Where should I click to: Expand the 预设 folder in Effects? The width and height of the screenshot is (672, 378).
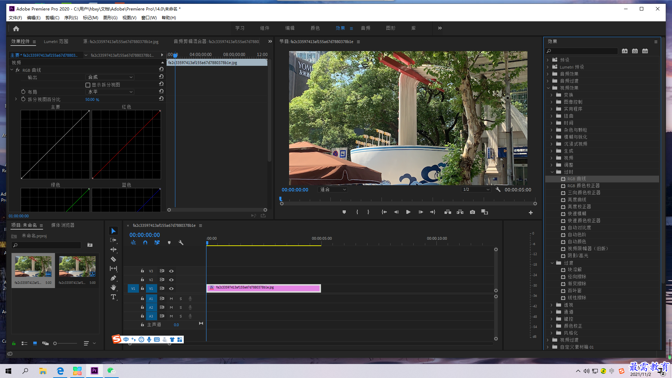(x=548, y=60)
